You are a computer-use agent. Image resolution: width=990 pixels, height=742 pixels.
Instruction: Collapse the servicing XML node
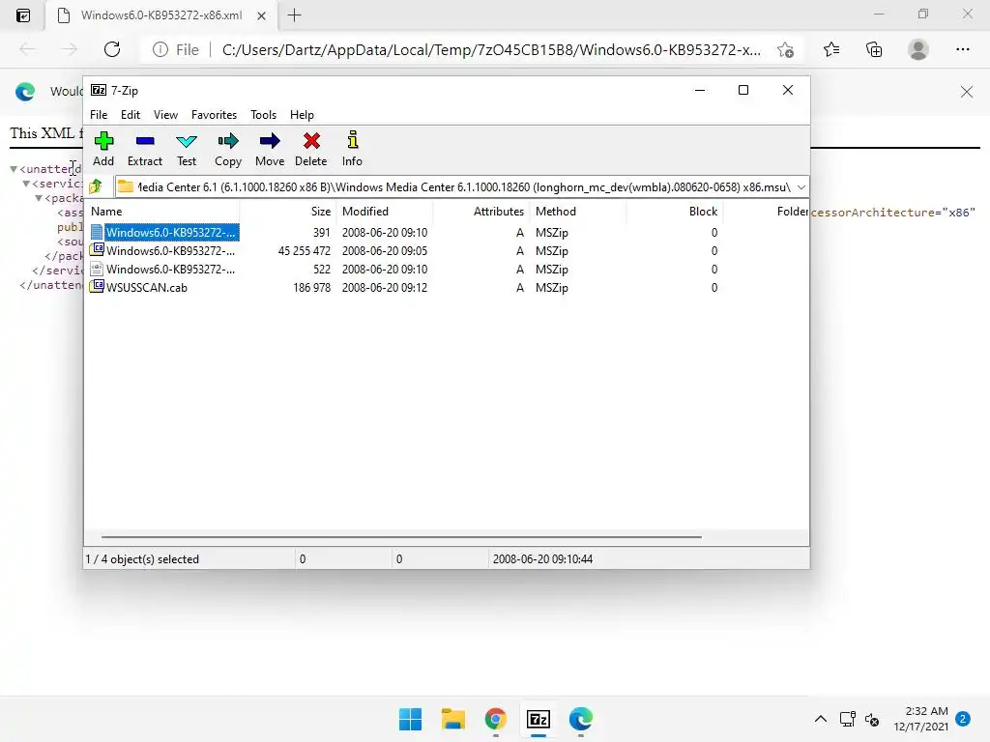[x=26, y=184]
